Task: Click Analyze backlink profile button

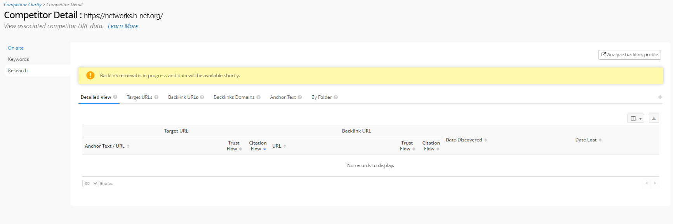Action: [630, 55]
